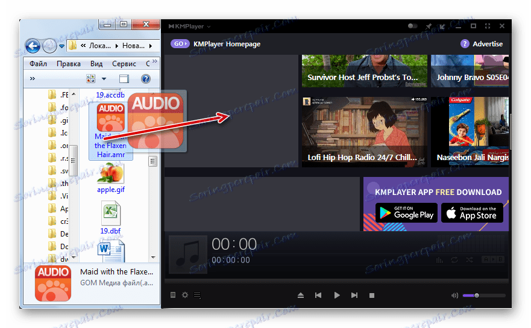Click the GO button for KMPlayer Homepage
The width and height of the screenshot is (531, 328).
coord(180,43)
